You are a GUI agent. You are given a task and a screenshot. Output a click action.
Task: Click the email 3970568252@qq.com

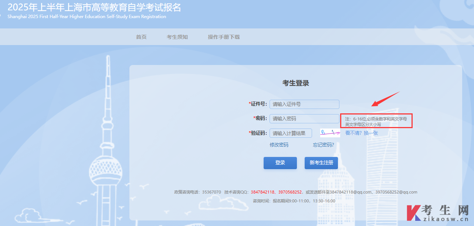396,192
